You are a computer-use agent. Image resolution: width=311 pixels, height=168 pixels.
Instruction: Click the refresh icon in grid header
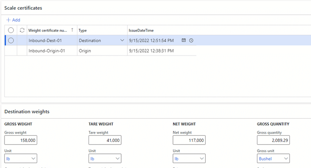[x=22, y=30]
